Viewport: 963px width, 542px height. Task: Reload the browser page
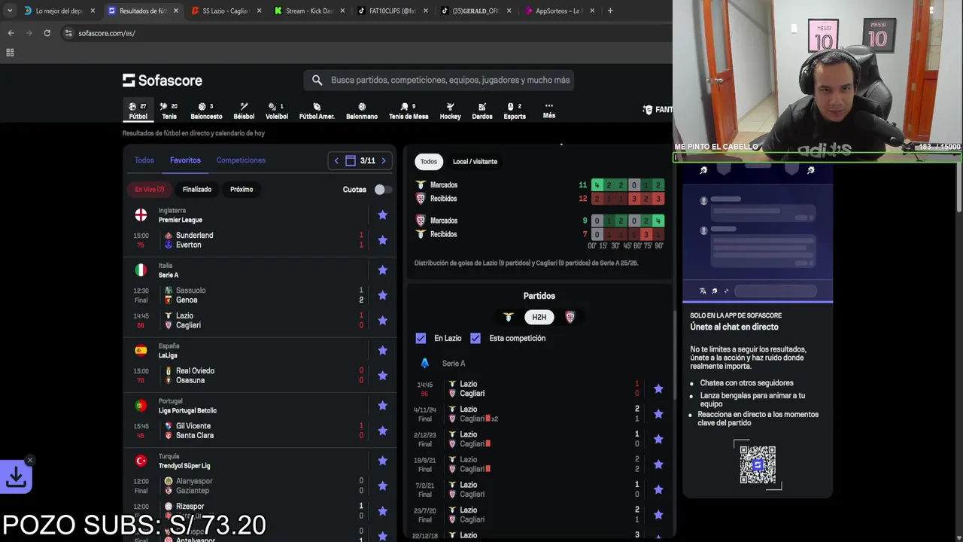coord(47,33)
